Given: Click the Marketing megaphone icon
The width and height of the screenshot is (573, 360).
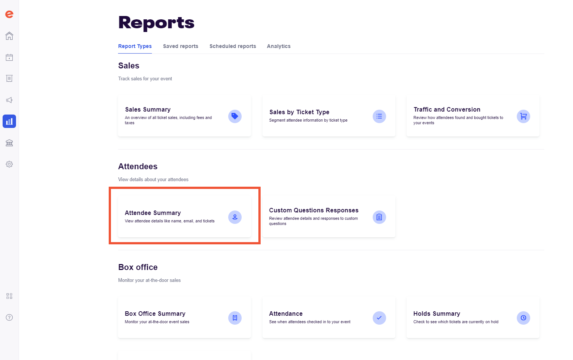Looking at the screenshot, I should [9, 100].
